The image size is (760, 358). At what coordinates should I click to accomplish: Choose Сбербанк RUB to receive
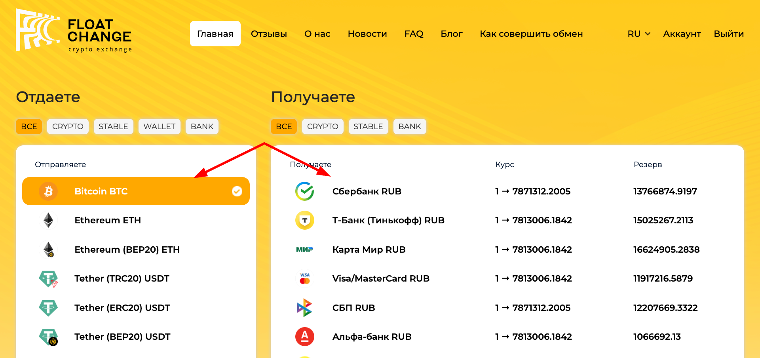point(507,191)
